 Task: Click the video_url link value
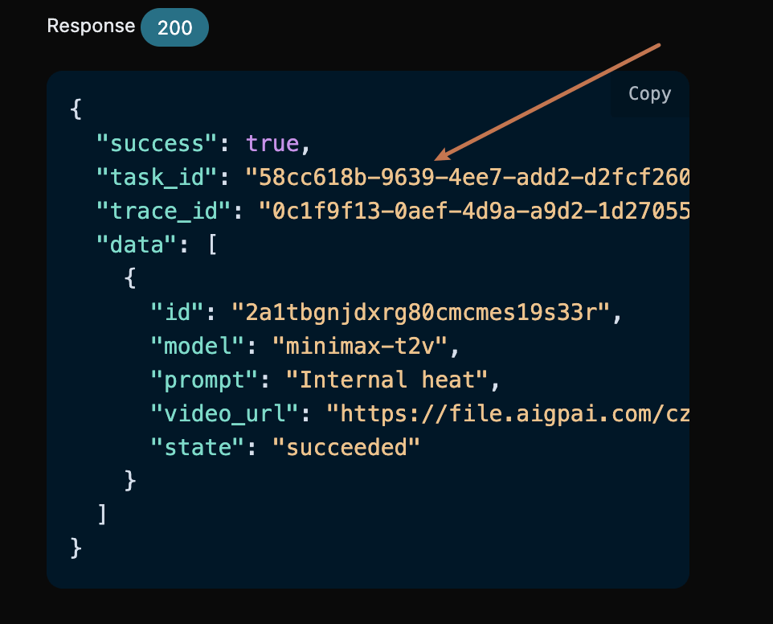(508, 413)
